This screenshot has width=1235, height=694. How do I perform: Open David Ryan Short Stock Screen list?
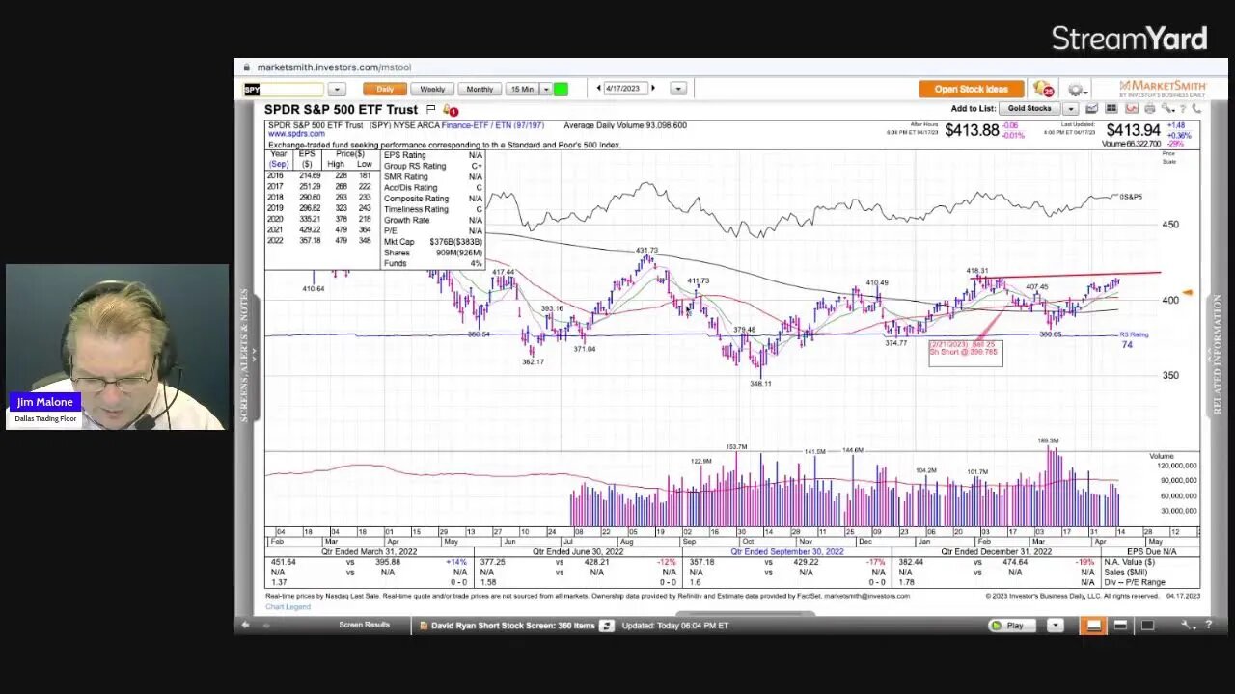512,626
